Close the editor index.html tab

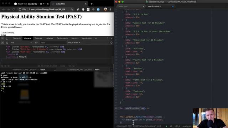(x=144, y=6)
